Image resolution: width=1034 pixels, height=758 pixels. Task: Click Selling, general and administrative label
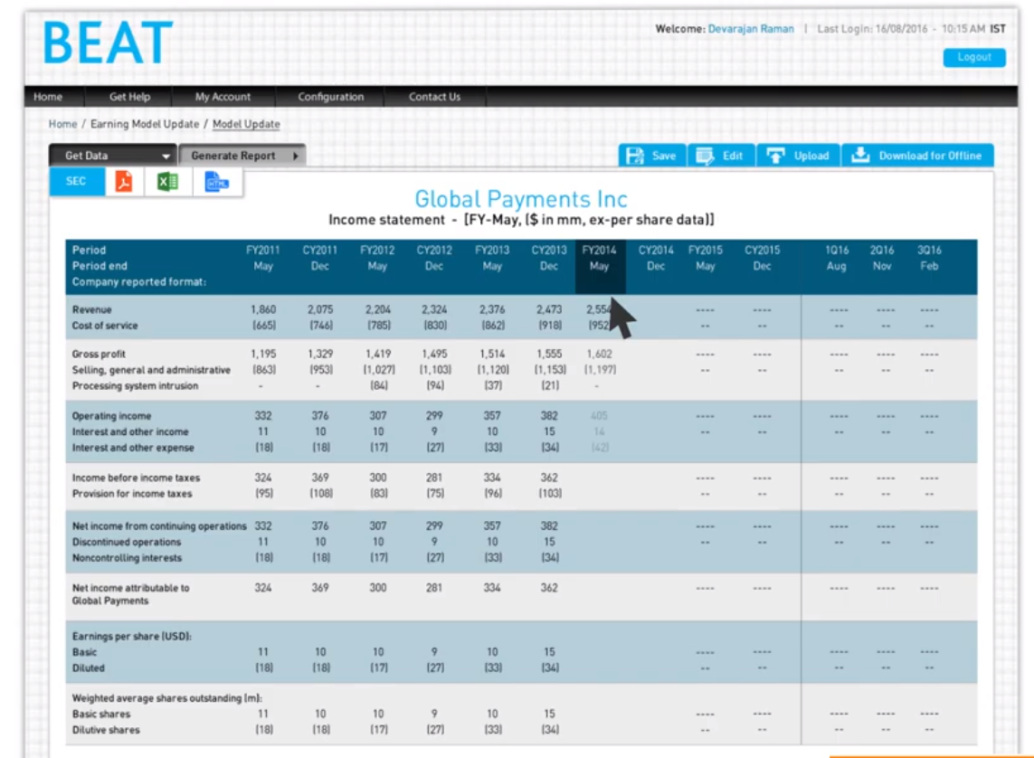(x=151, y=371)
